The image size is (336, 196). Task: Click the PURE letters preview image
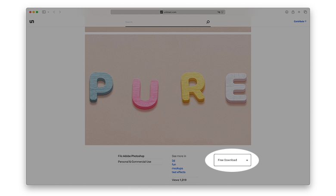coord(168,90)
